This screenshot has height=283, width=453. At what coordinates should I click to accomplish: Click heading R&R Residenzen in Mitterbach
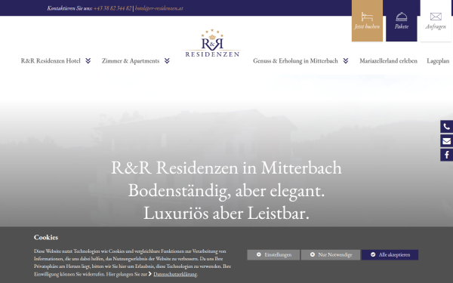pos(226,168)
